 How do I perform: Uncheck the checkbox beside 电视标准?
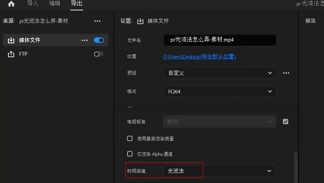pos(285,121)
